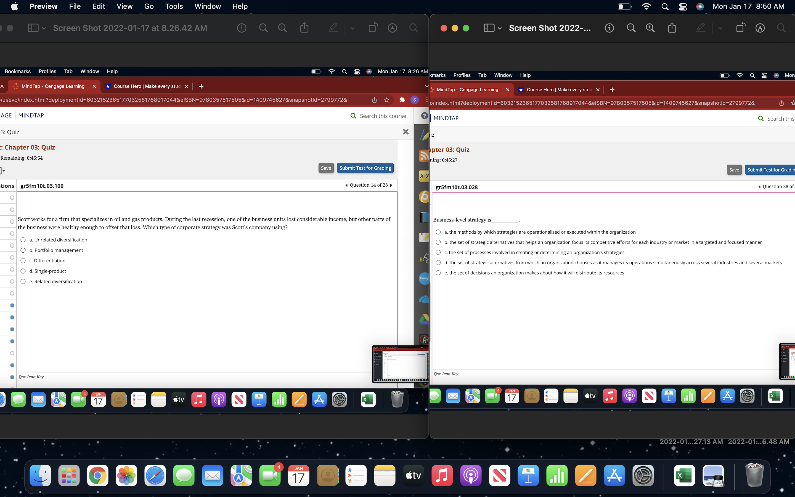The height and width of the screenshot is (497, 795).
Task: Expand the question navigation dropdown below the timer
Action: (x=3, y=171)
